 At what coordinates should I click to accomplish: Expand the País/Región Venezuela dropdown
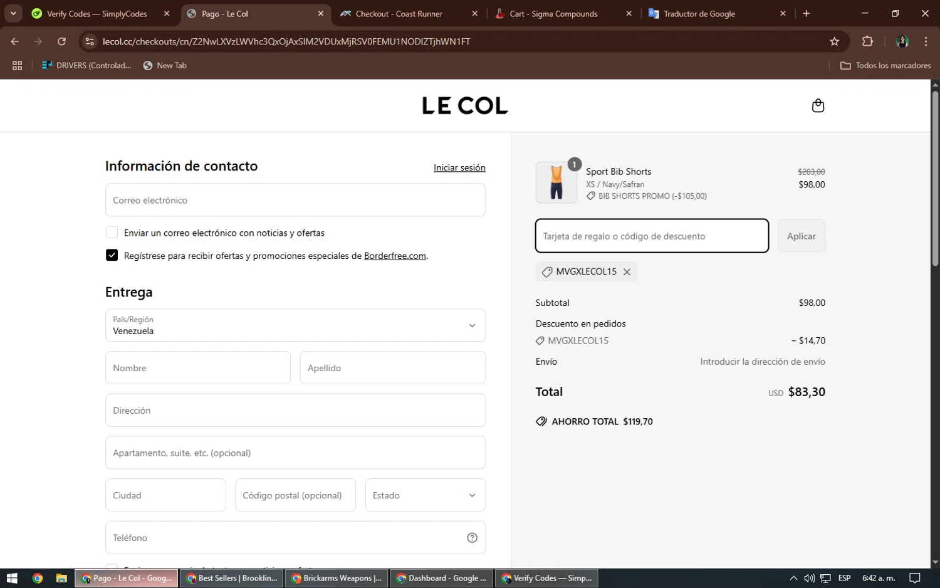(x=295, y=325)
